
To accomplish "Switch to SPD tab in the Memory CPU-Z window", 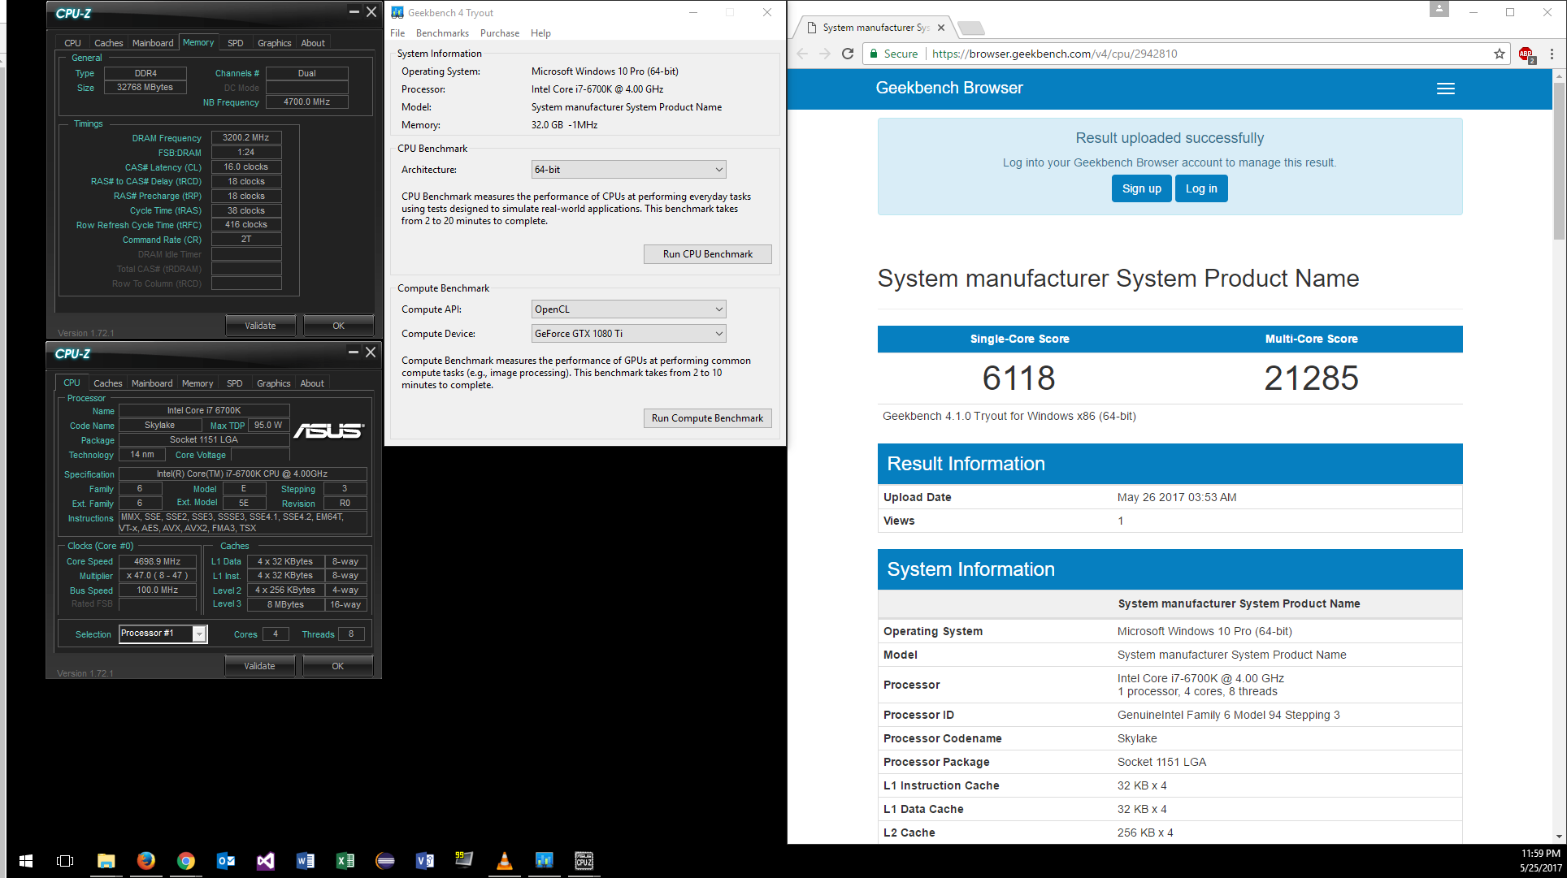I will (236, 43).
